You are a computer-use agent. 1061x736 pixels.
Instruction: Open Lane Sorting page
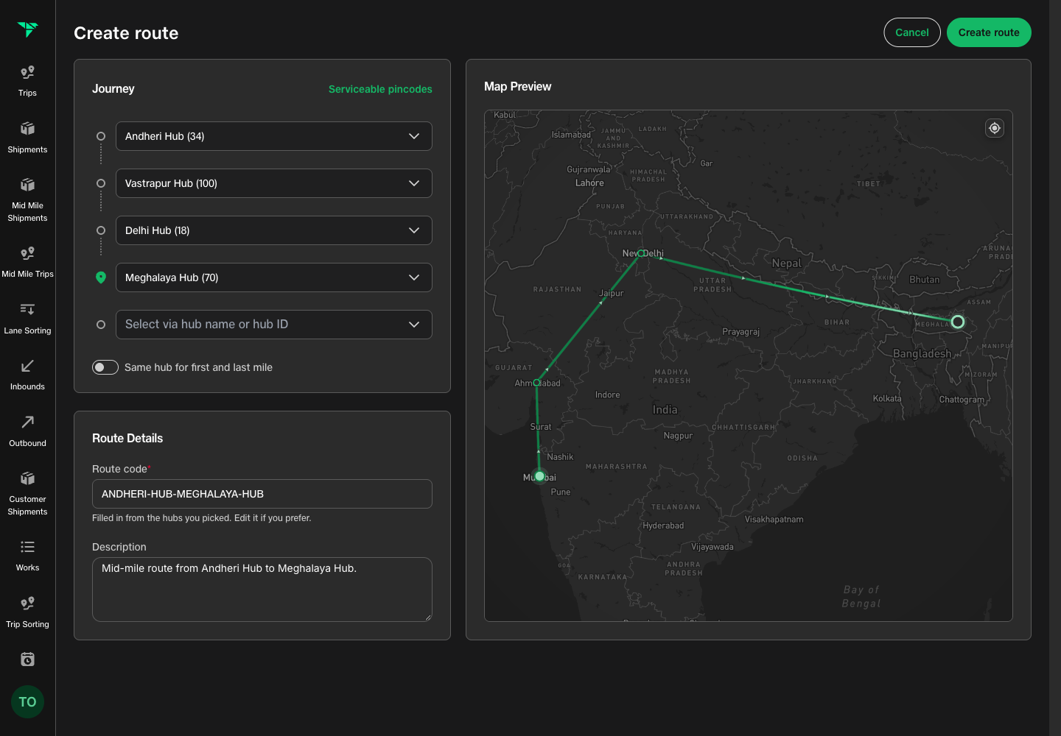pyautogui.click(x=27, y=319)
